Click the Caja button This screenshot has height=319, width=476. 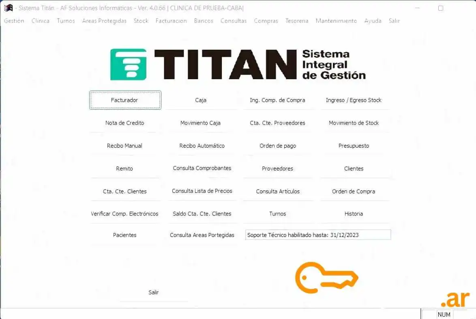(201, 100)
